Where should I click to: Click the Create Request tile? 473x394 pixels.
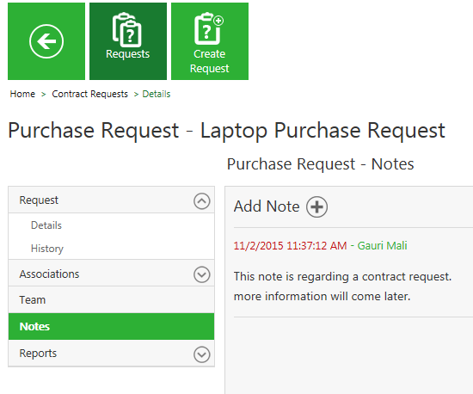(210, 41)
